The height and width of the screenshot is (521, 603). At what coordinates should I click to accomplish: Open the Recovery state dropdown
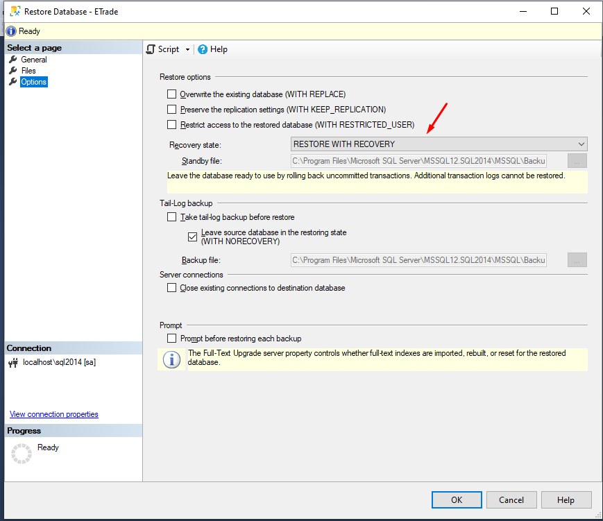pyautogui.click(x=439, y=144)
